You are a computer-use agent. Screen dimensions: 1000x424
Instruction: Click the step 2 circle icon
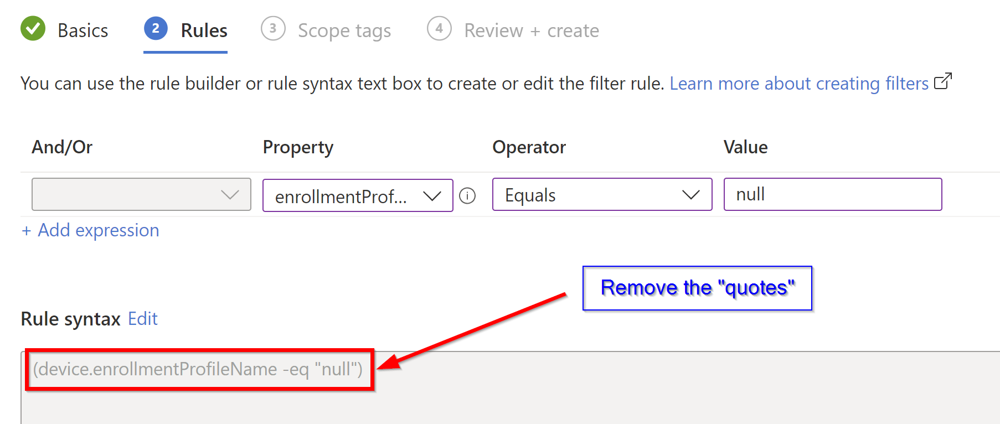click(156, 29)
